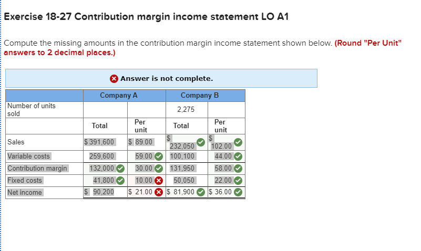The image size is (421, 251).
Task: Select the incorrect 10.00 fixed cost field
Action: [x=146, y=181]
